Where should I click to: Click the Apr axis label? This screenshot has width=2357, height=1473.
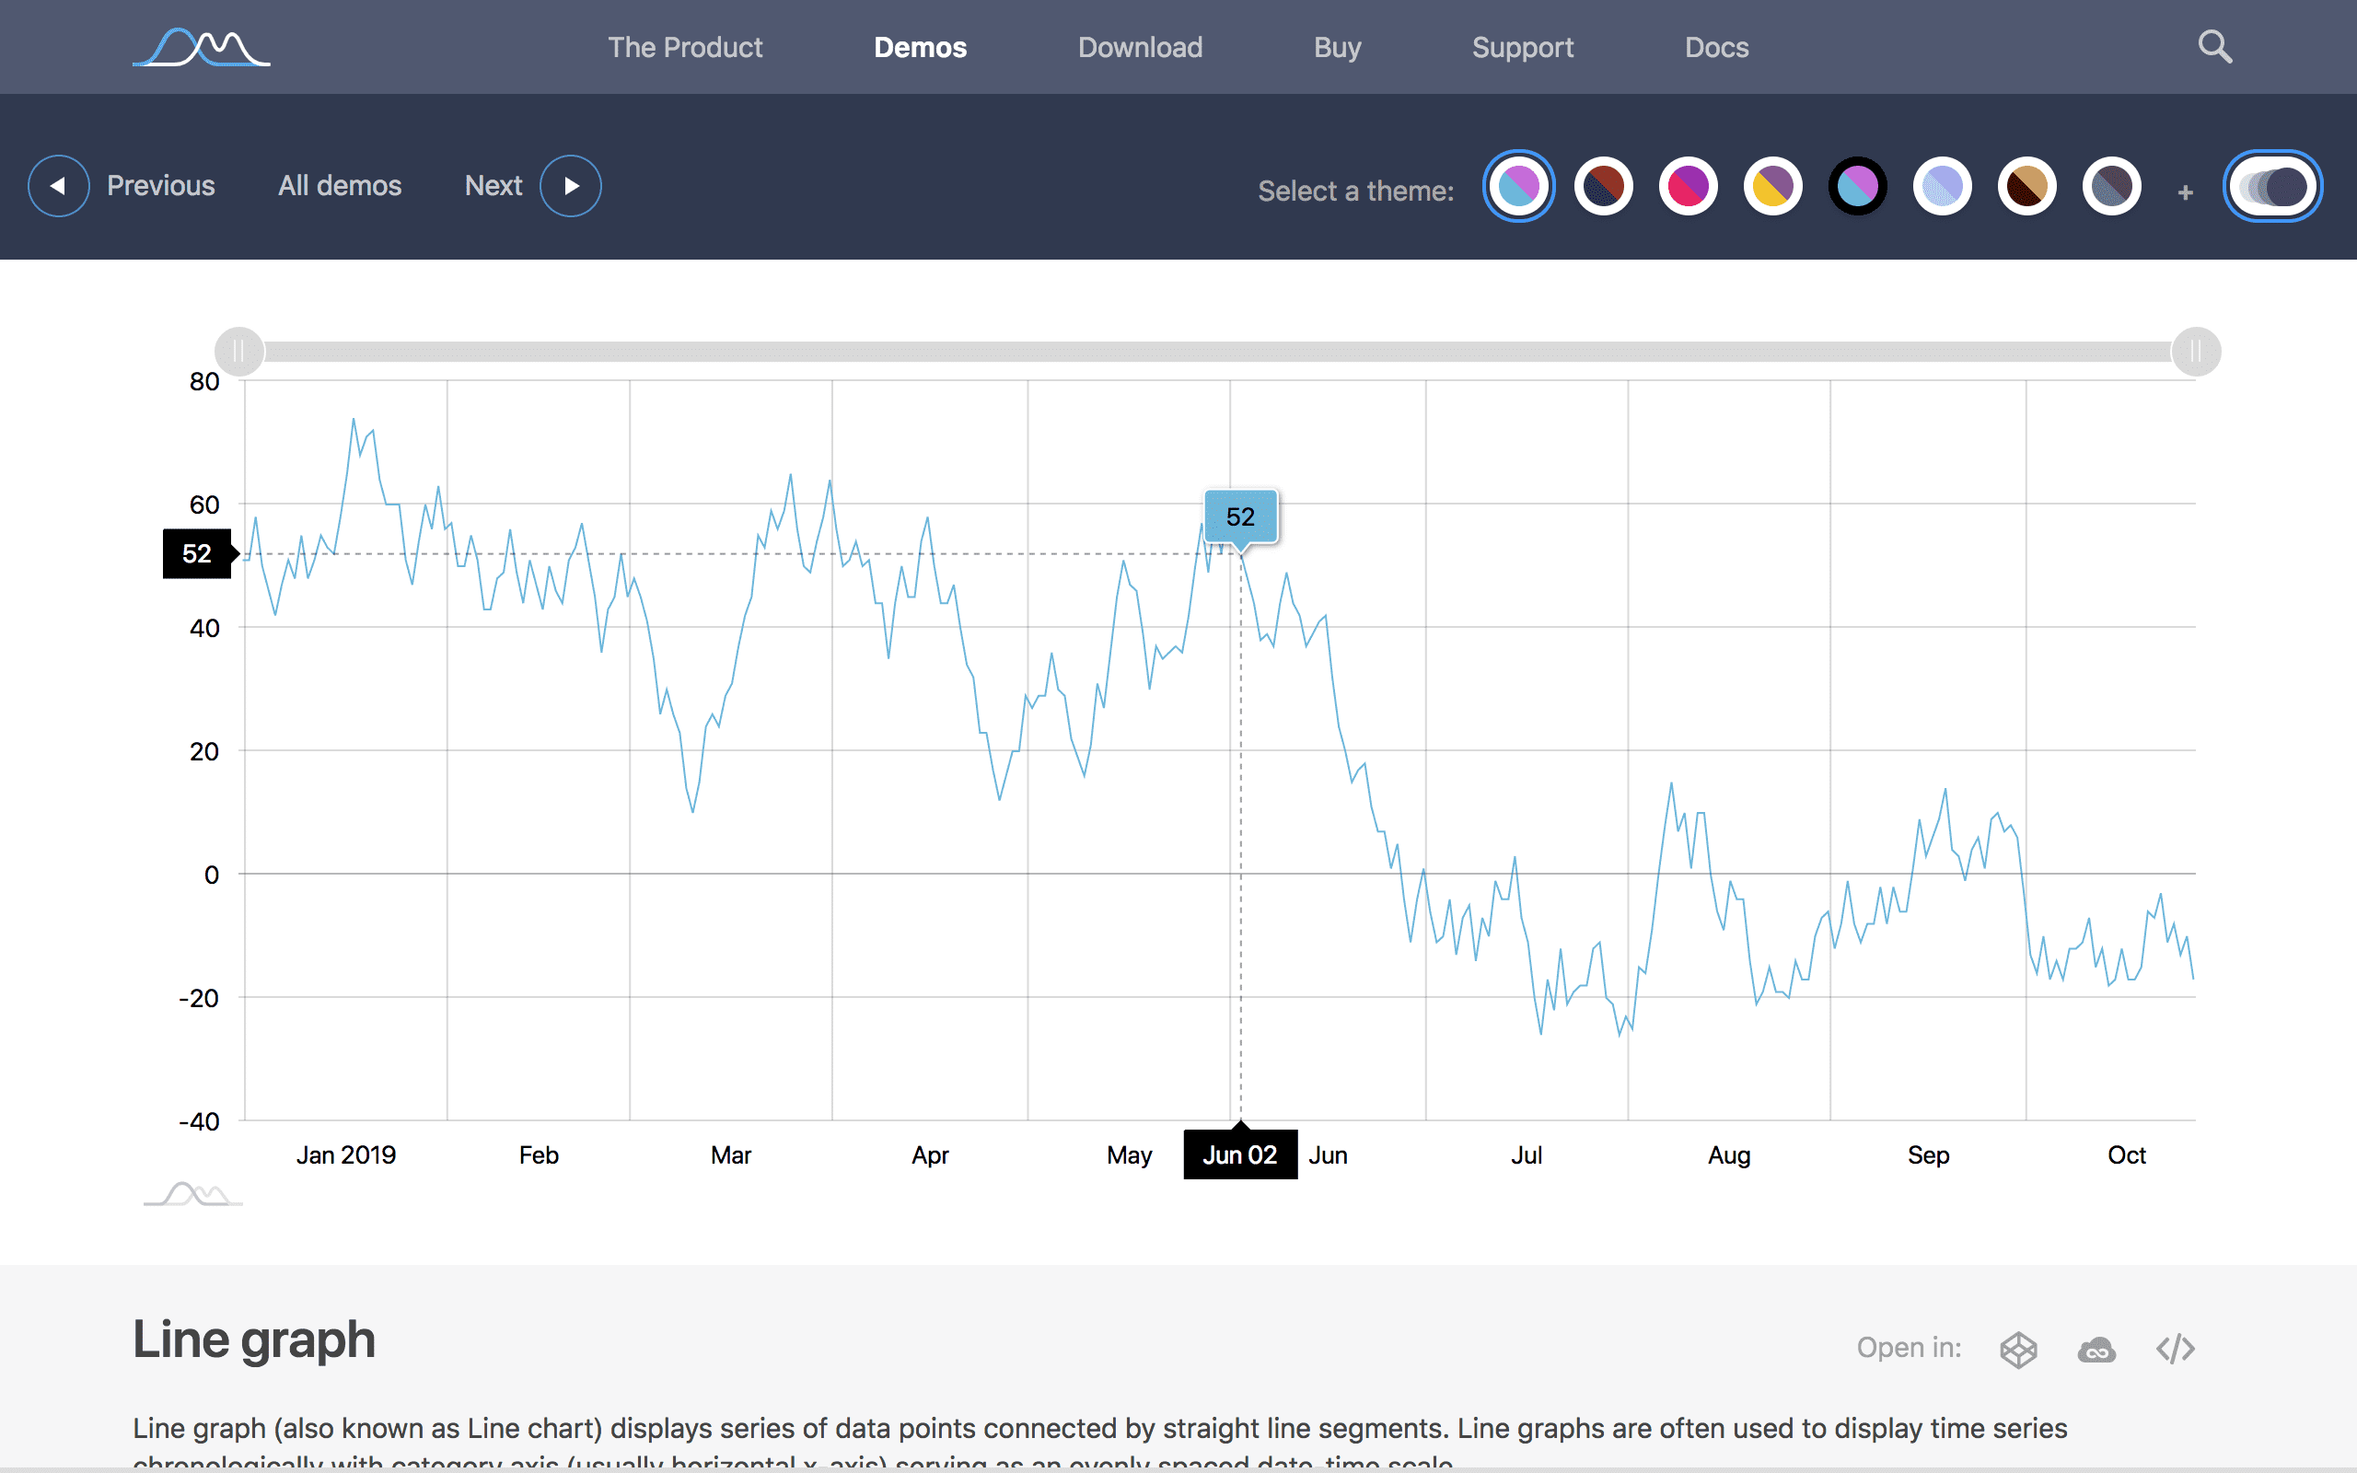click(x=930, y=1155)
